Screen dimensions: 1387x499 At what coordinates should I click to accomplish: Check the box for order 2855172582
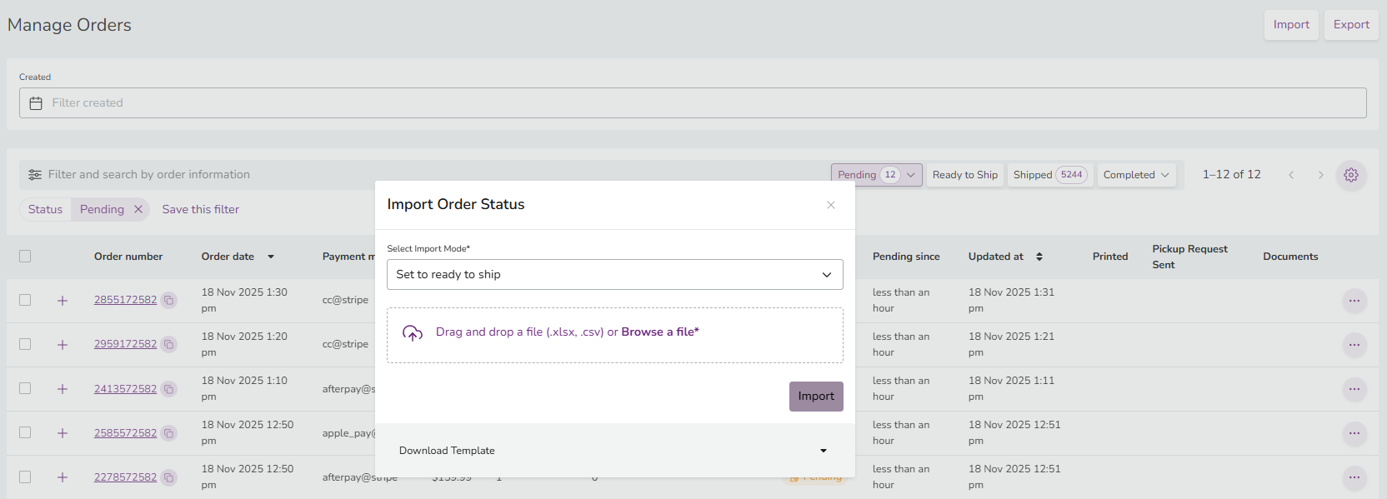25,300
